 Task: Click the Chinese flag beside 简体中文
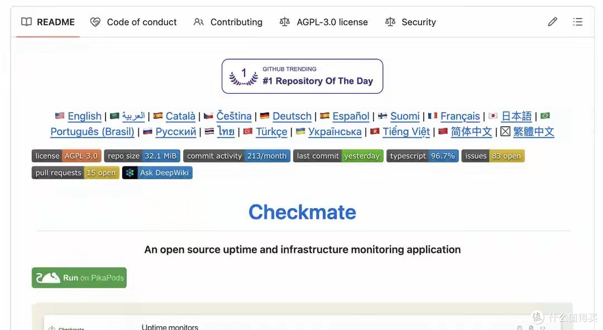(x=443, y=131)
